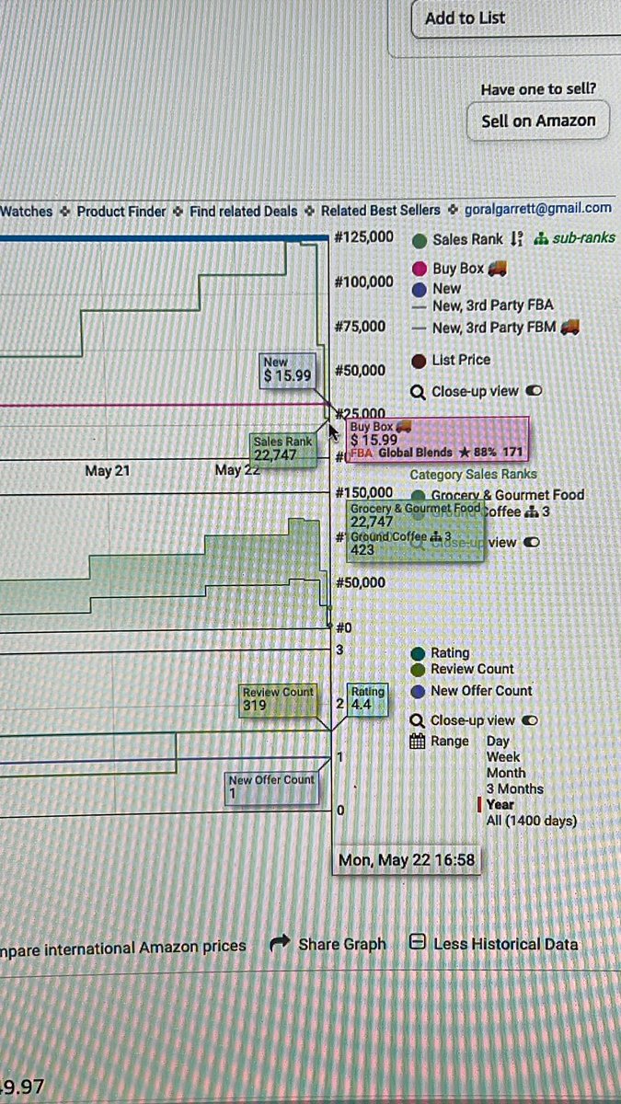Click the compare international Amazon prices link
The width and height of the screenshot is (621, 1104).
(123, 946)
